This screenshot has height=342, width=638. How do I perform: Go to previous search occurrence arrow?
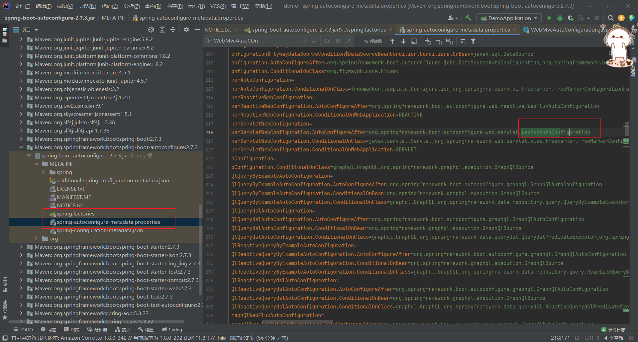point(392,41)
